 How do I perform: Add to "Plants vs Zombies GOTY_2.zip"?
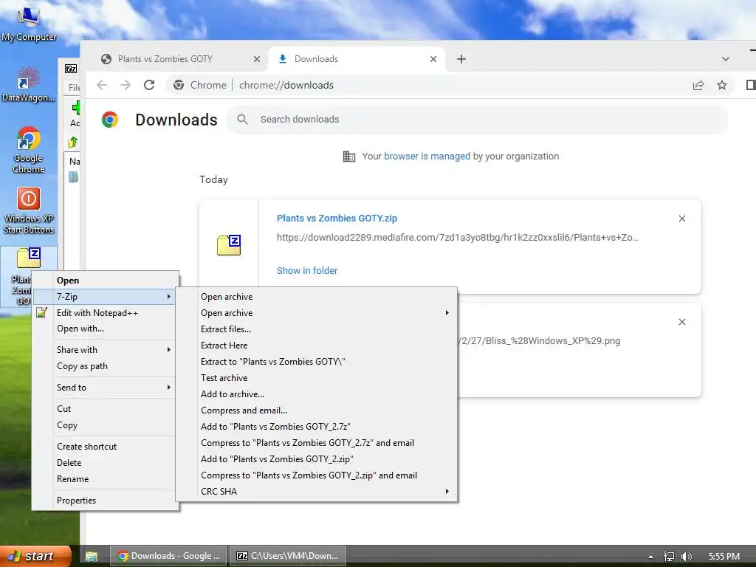[x=316, y=459]
